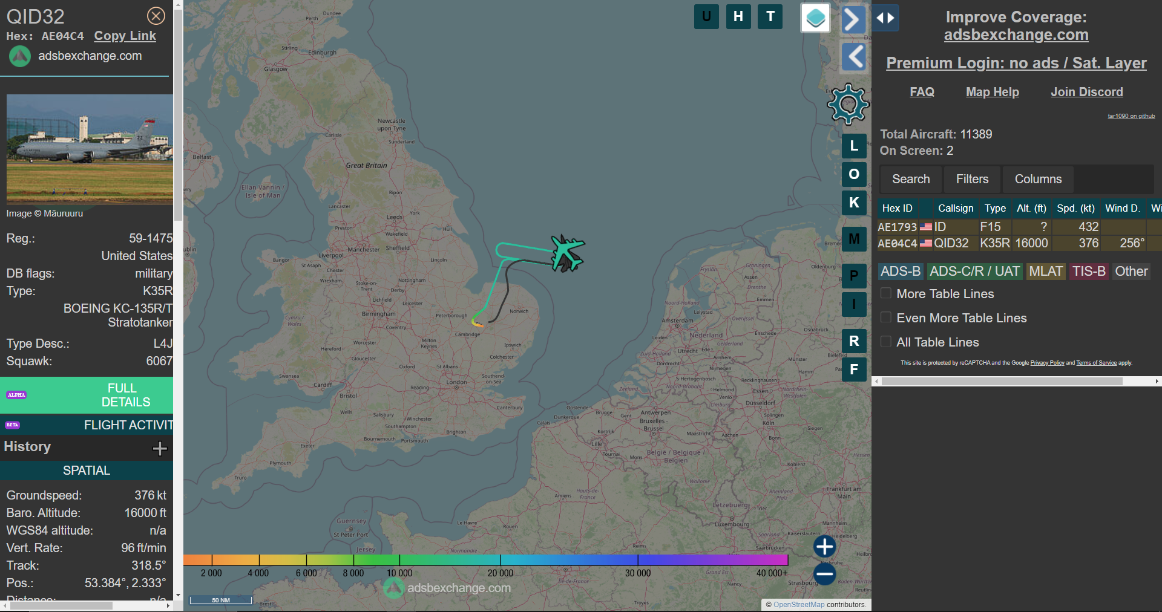Select the AE1793 F15 table row
This screenshot has height=612, width=1162.
coord(1019,227)
